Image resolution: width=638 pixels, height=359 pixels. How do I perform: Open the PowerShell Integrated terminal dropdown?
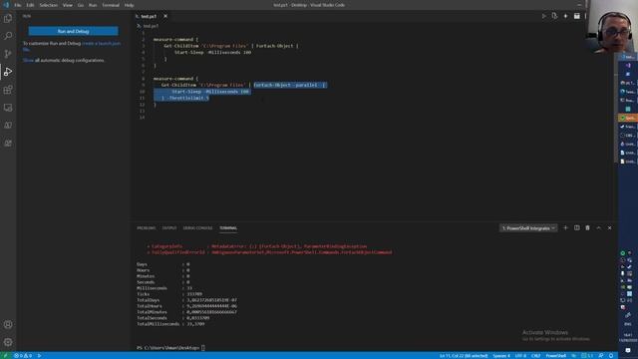pos(528,228)
